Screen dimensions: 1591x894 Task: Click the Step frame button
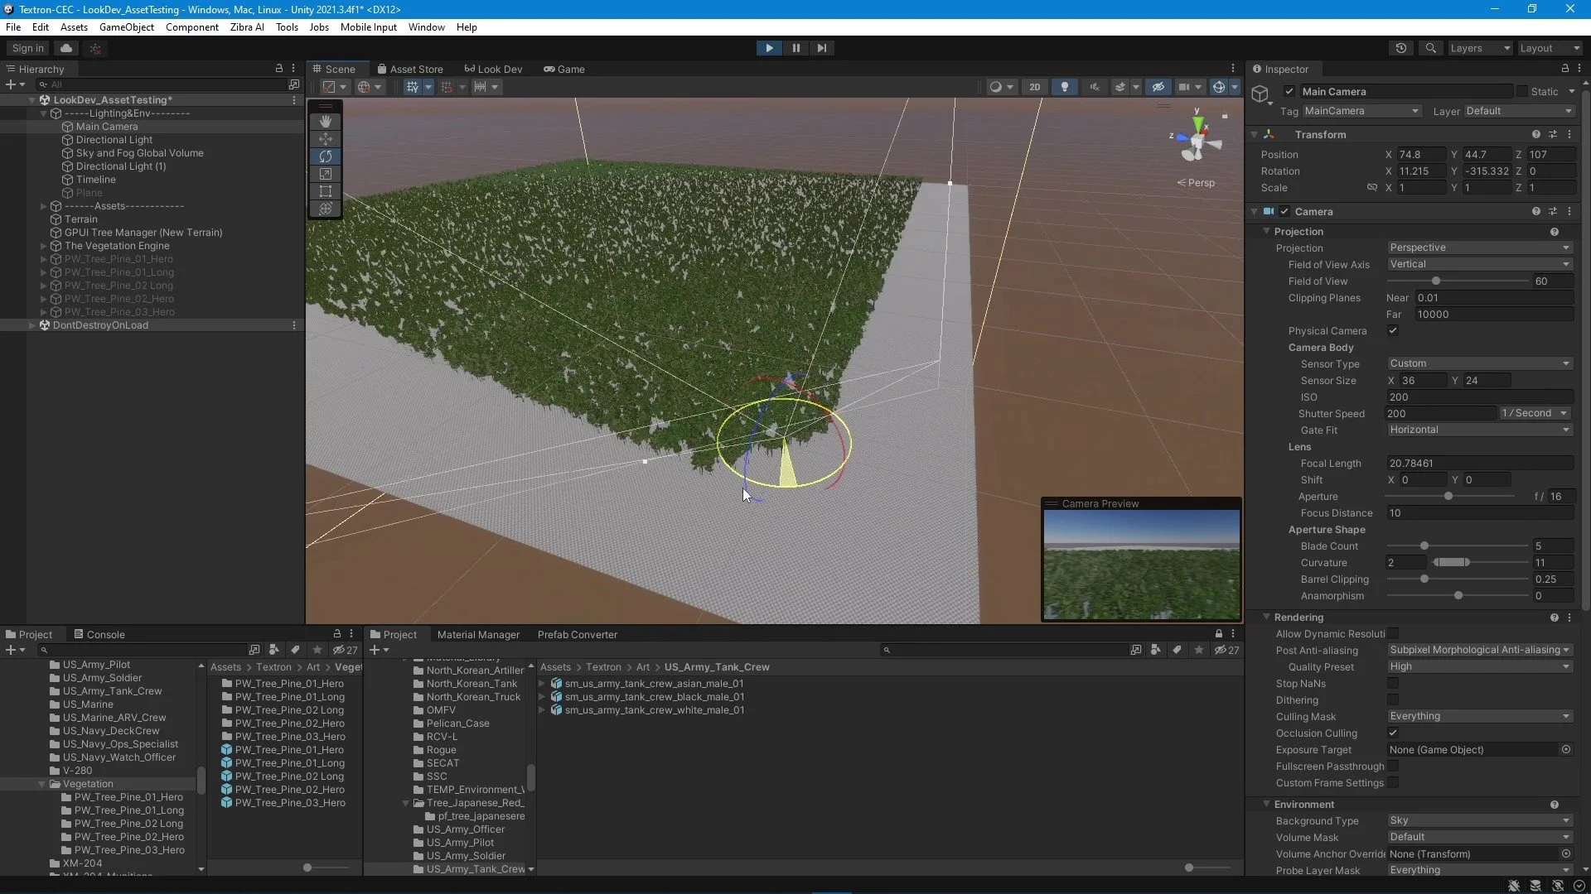[821, 48]
